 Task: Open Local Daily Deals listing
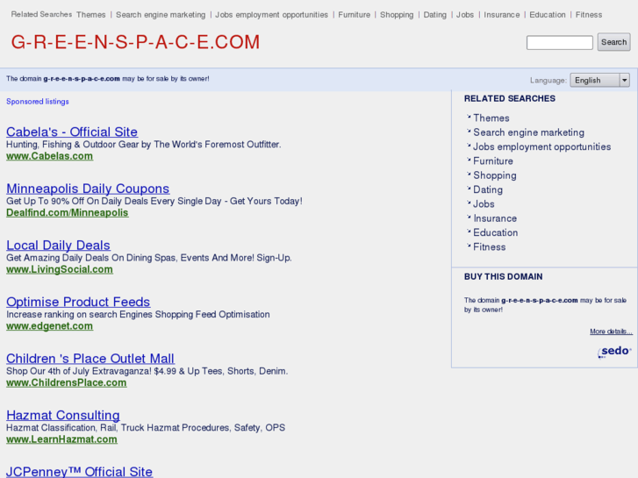coord(58,245)
